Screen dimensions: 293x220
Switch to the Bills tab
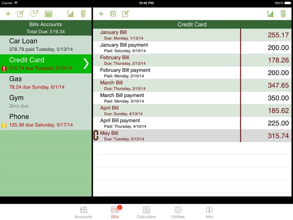click(x=115, y=213)
